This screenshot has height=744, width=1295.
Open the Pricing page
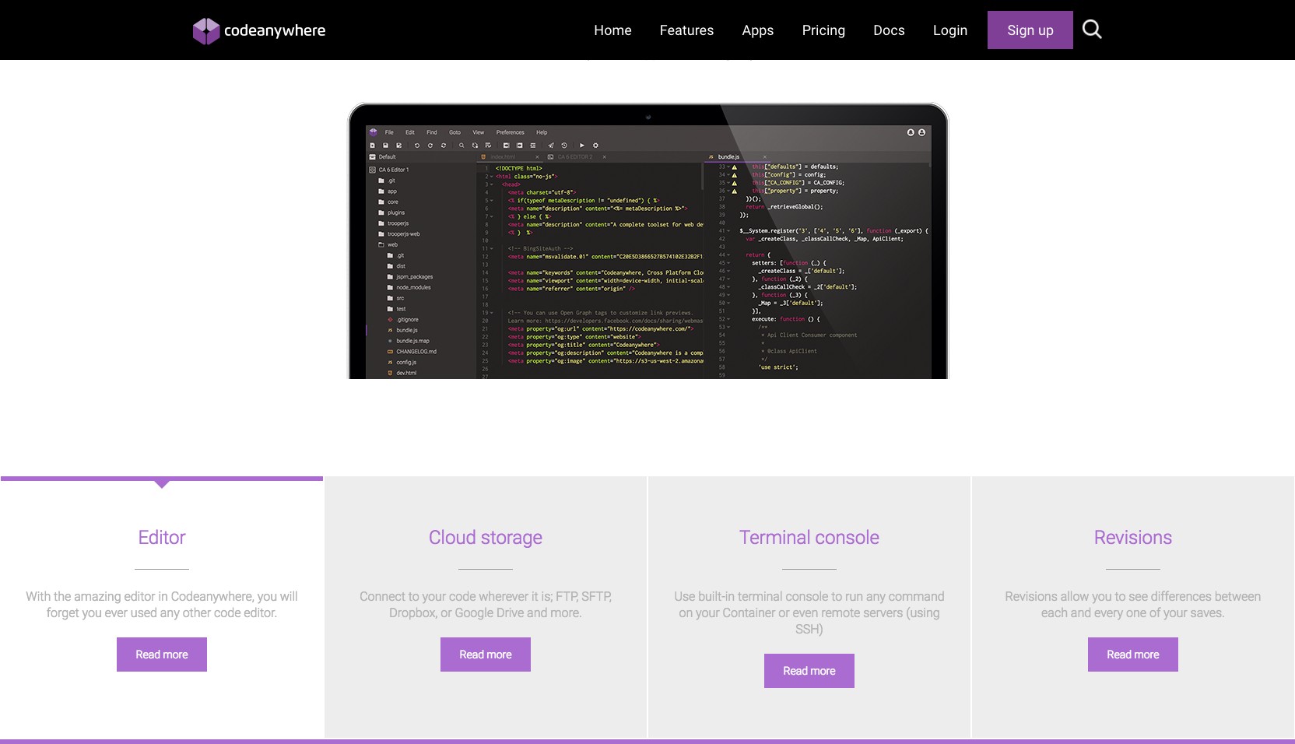tap(823, 30)
